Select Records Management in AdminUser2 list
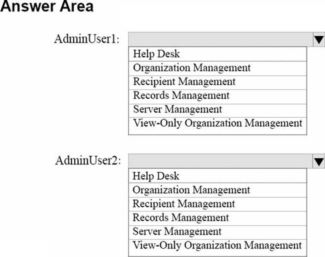 coord(217,217)
